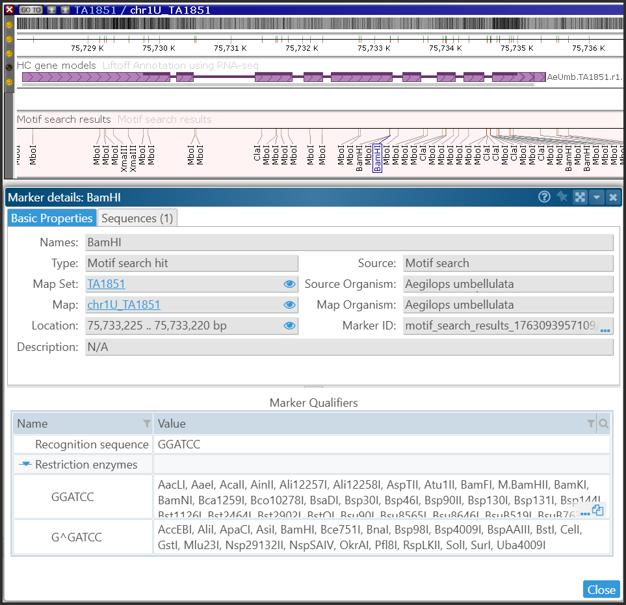Click the highlighted BamHI motif marker
This screenshot has height=605, width=626.
(377, 159)
